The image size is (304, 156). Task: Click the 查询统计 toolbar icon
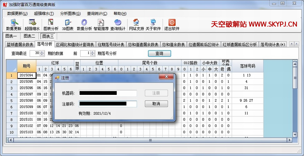tap(118, 24)
